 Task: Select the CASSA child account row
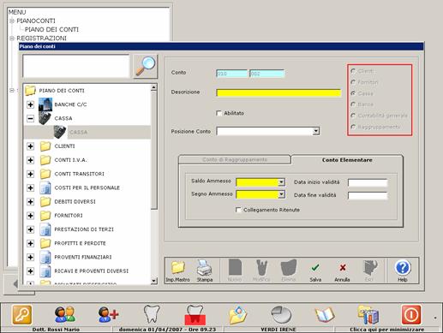pos(87,132)
